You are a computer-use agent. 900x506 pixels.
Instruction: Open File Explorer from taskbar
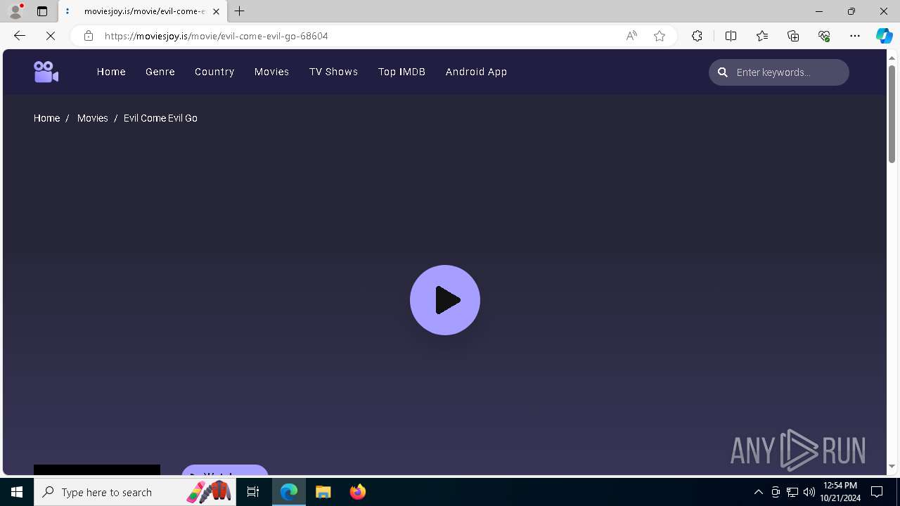(323, 492)
